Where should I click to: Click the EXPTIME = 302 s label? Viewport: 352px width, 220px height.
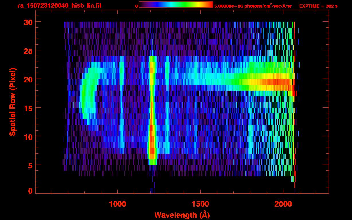pyautogui.click(x=318, y=6)
